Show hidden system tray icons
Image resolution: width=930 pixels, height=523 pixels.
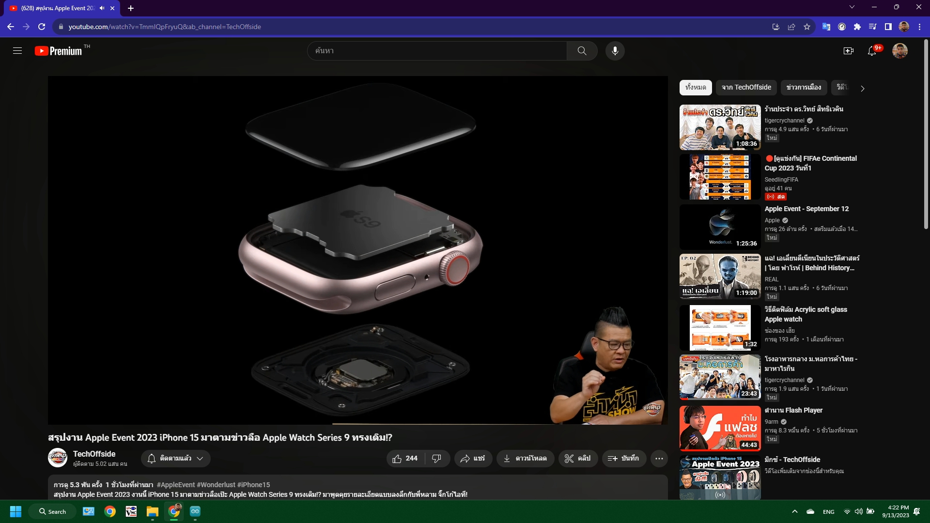pyautogui.click(x=794, y=511)
